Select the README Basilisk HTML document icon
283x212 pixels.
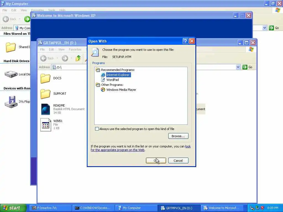pos(46,109)
